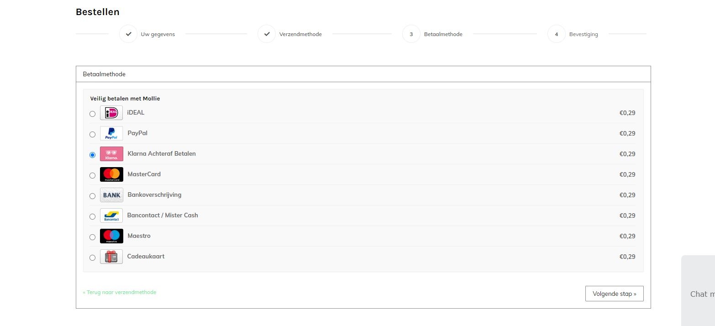Click the PayPal label text

[x=137, y=133]
